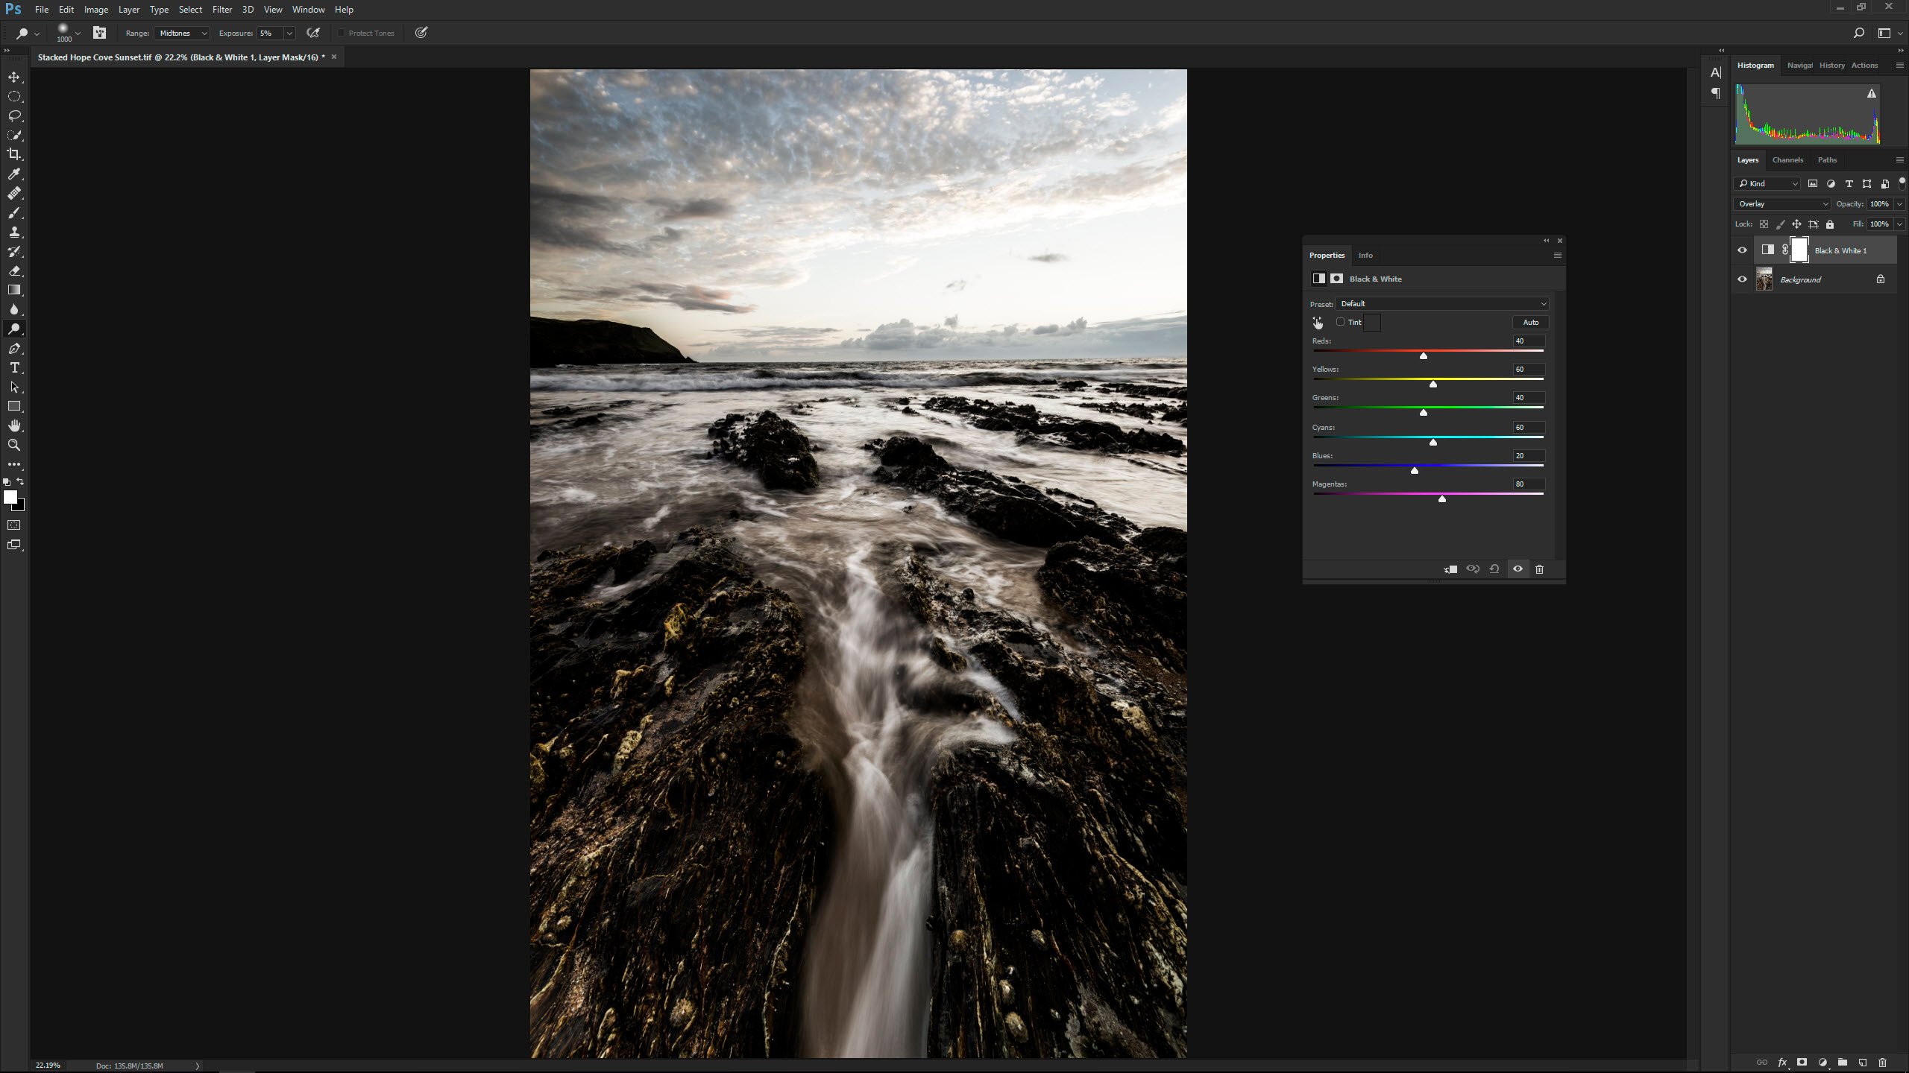Enable Tint checkbox in Black & White properties
Viewport: 1909px width, 1073px height.
1340,323
